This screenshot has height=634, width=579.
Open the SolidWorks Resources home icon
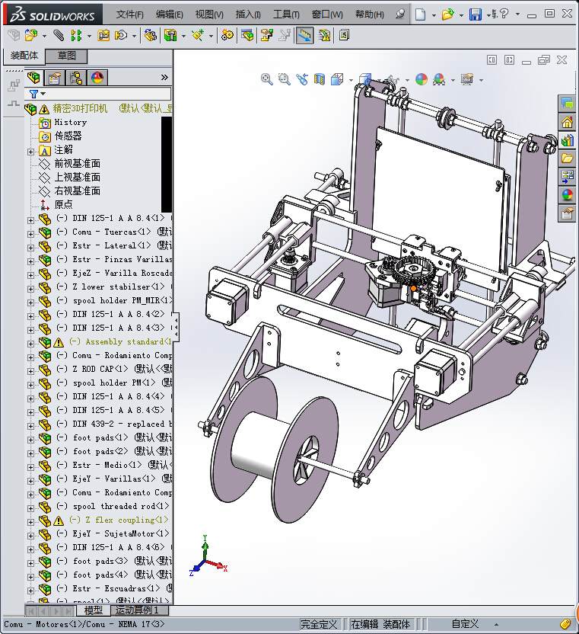[567, 122]
